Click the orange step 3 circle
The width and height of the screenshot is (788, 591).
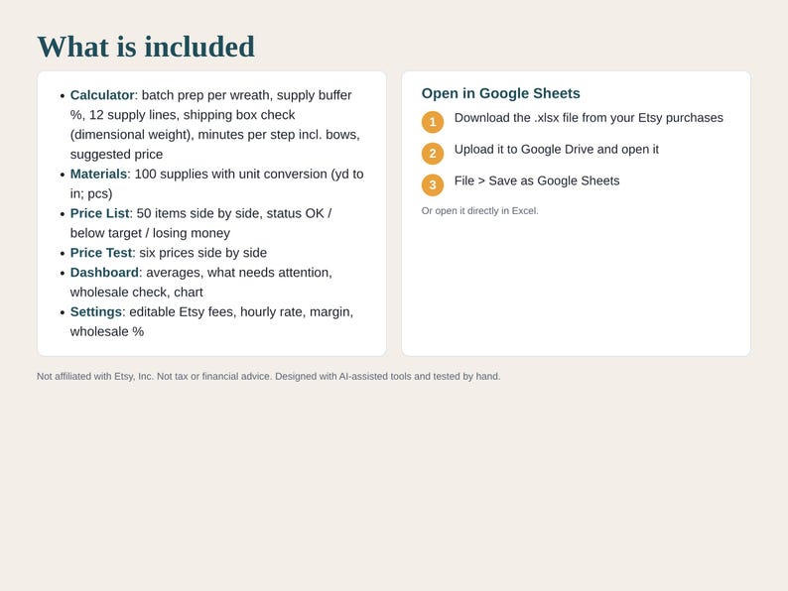tap(433, 185)
